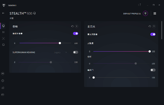Click the 噪声门 noise gate slider handle
164x105 pixels.
point(94,77)
